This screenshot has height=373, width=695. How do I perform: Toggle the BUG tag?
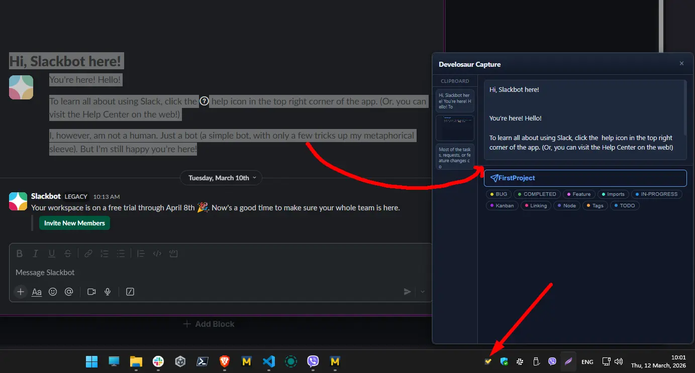[499, 194]
